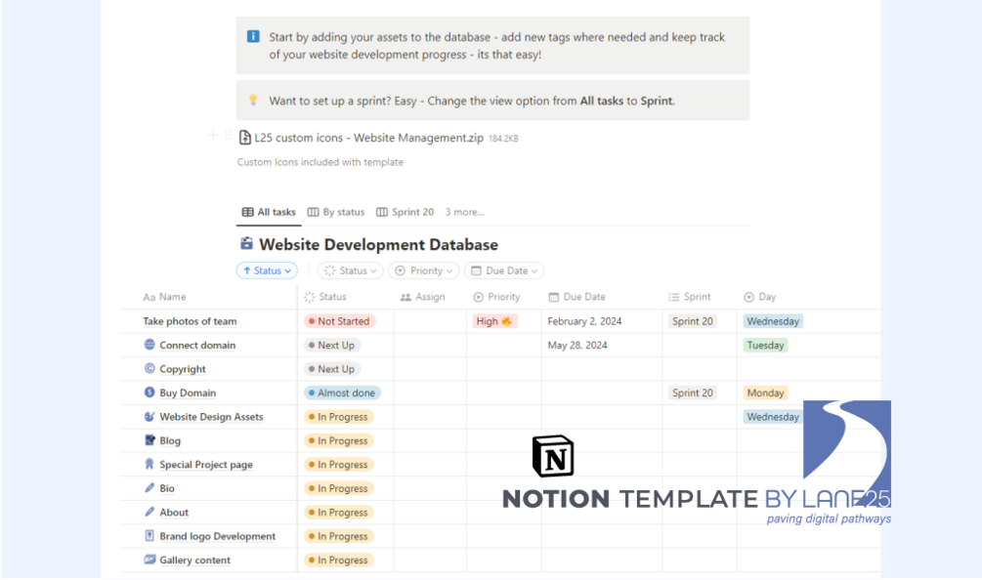
Task: Click the lightbulb callout icon
Action: point(253,101)
